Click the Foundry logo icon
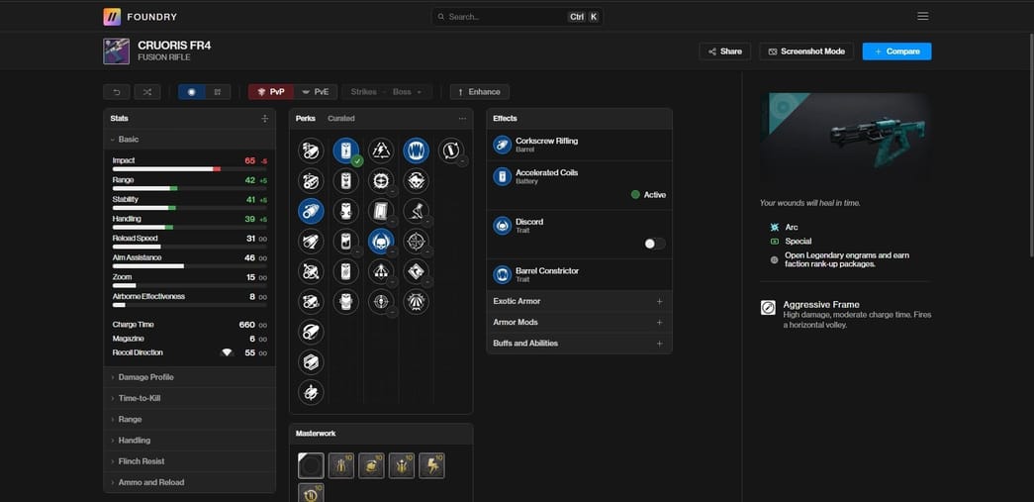The image size is (1034, 502). tap(113, 16)
